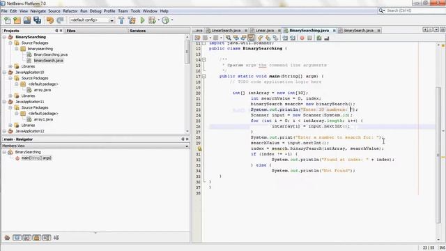Build the project with the hammer icon

tap(121, 20)
